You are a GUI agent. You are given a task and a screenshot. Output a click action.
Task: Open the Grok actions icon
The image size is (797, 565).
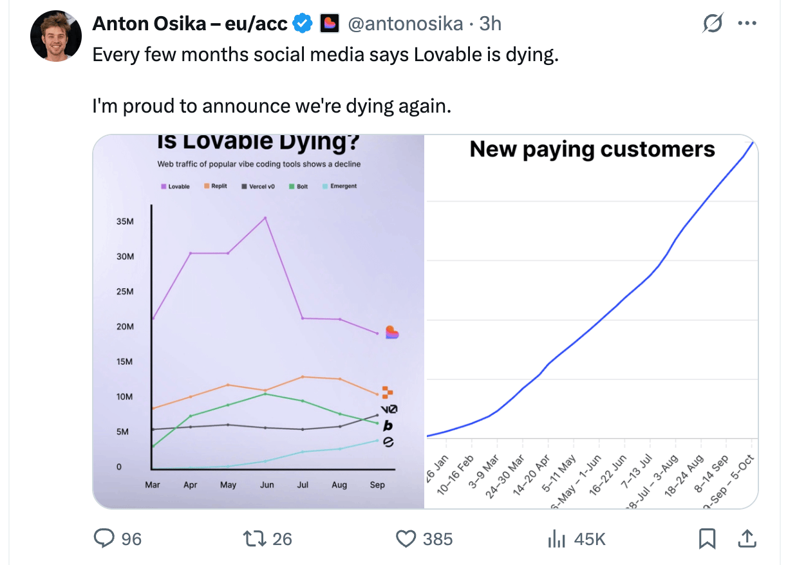[713, 24]
